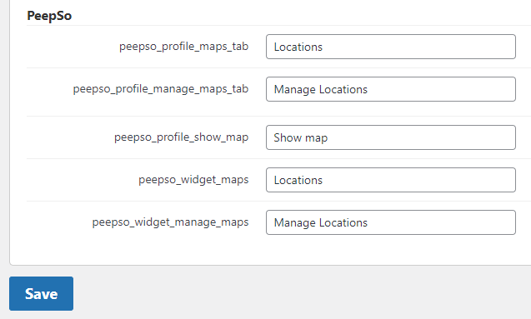Place cursor on word 'Show' in show_map field
This screenshot has width=531, height=319.
point(288,137)
